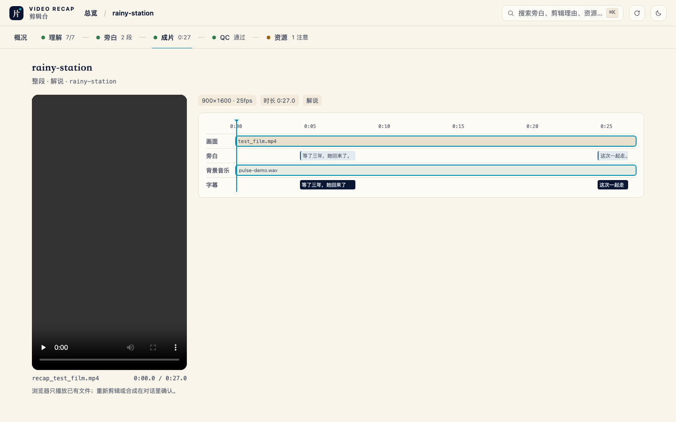Viewport: 676px width, 422px height.
Task: Mute the video with the speaker icon
Action: click(x=131, y=347)
